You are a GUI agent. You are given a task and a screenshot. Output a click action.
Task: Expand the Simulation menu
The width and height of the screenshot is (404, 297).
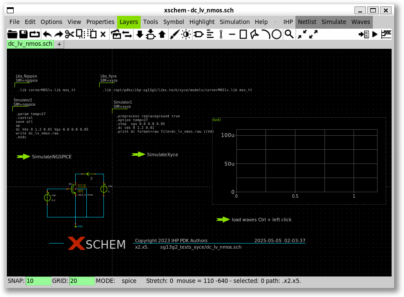234,22
